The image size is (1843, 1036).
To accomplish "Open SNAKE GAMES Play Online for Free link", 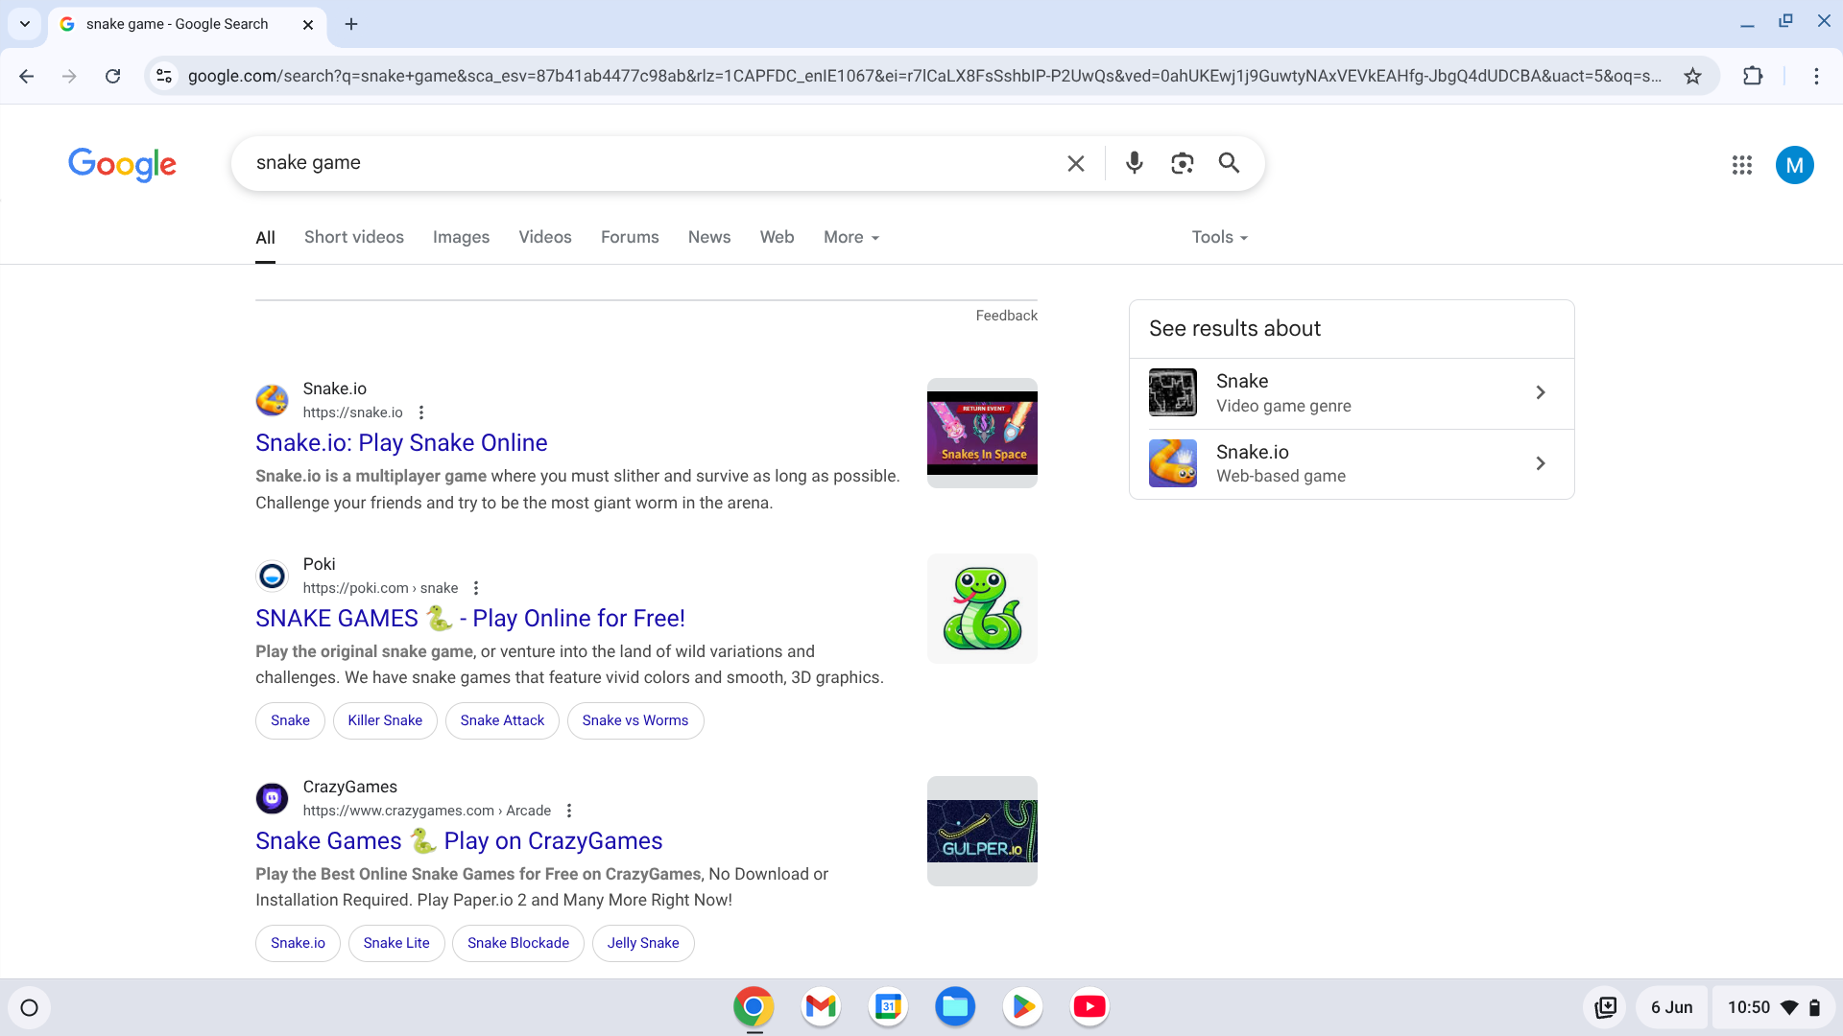I will [470, 618].
